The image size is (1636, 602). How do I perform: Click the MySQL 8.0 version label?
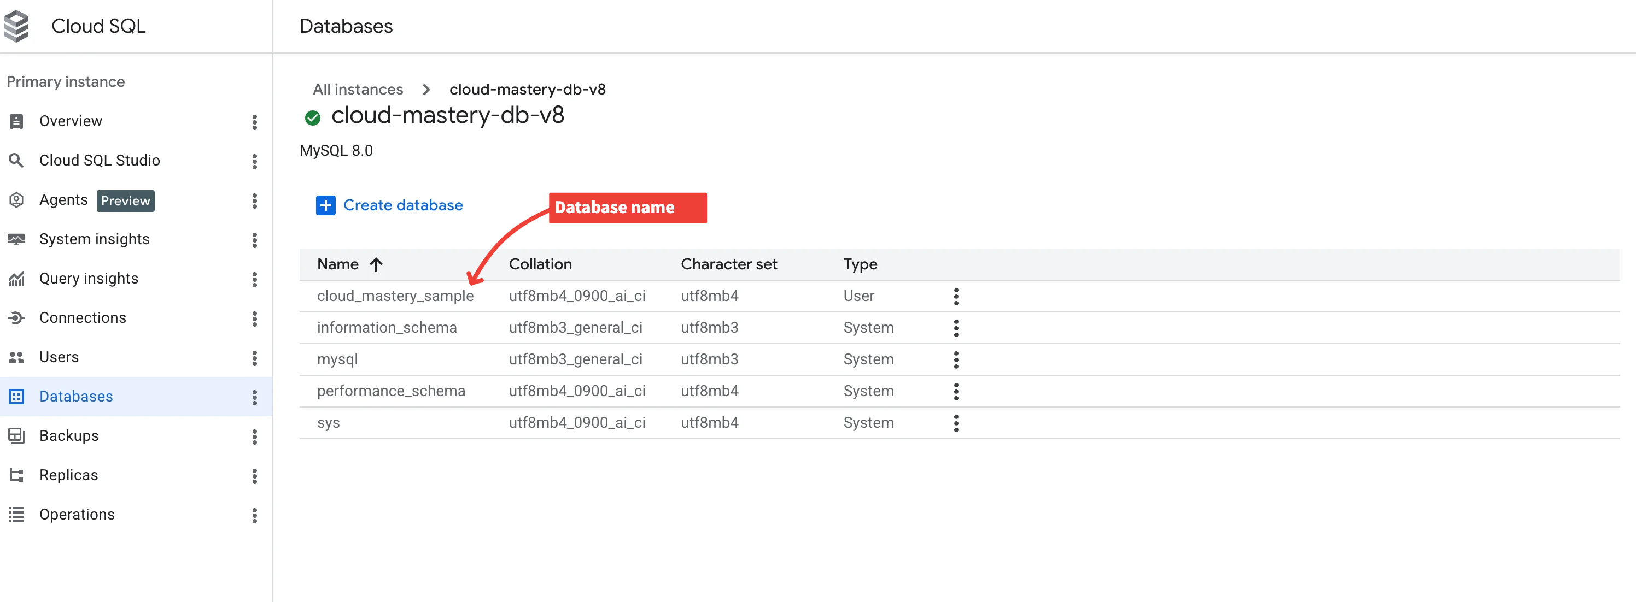click(x=336, y=151)
